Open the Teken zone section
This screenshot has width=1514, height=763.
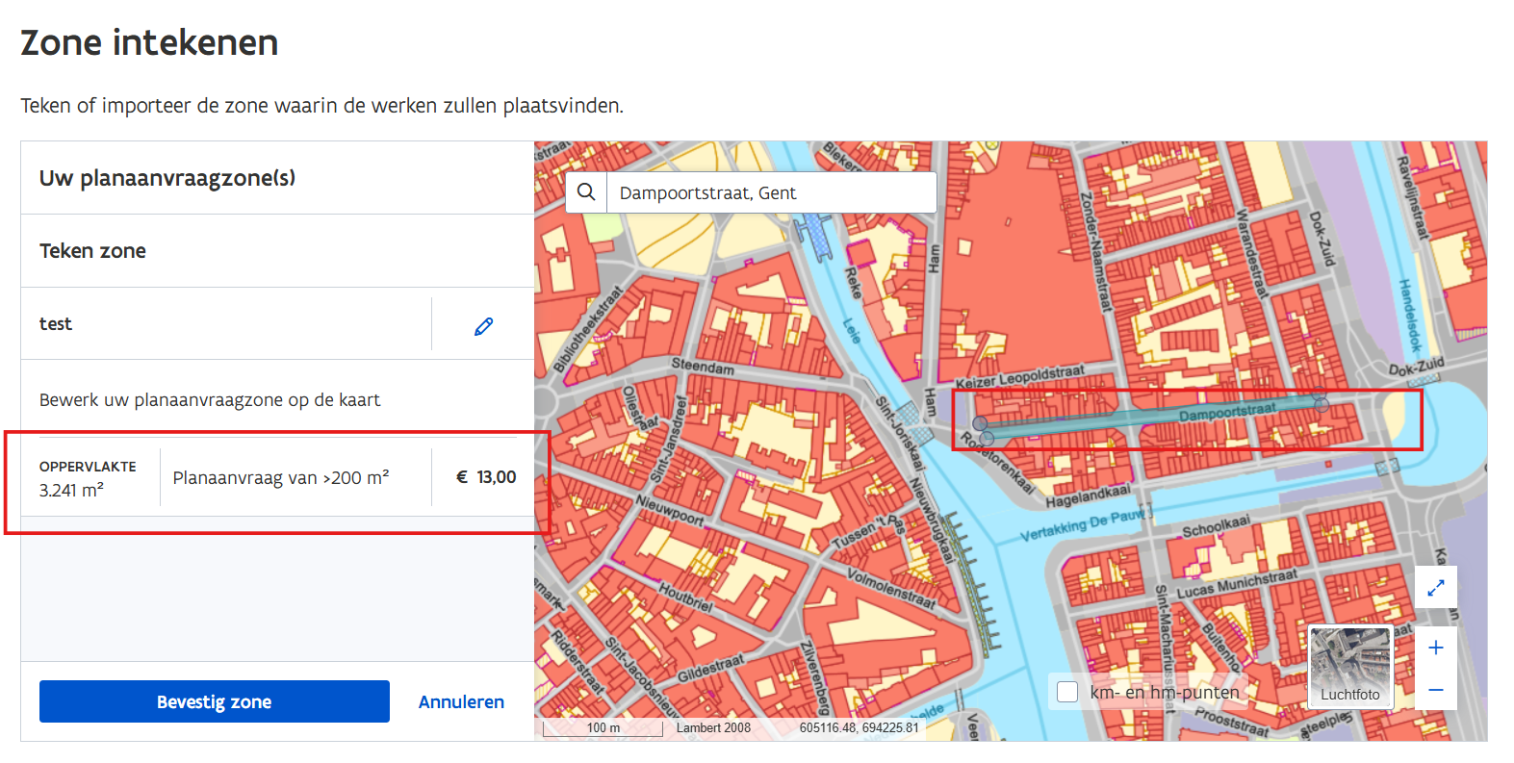tap(92, 251)
